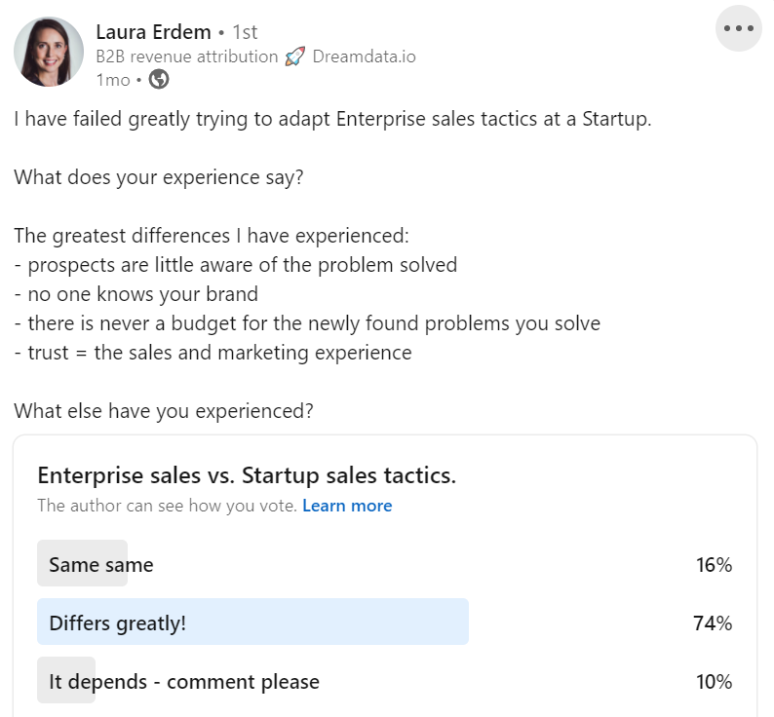This screenshot has height=717, width=774.
Task: Click the 16% poll result value
Action: tap(714, 565)
